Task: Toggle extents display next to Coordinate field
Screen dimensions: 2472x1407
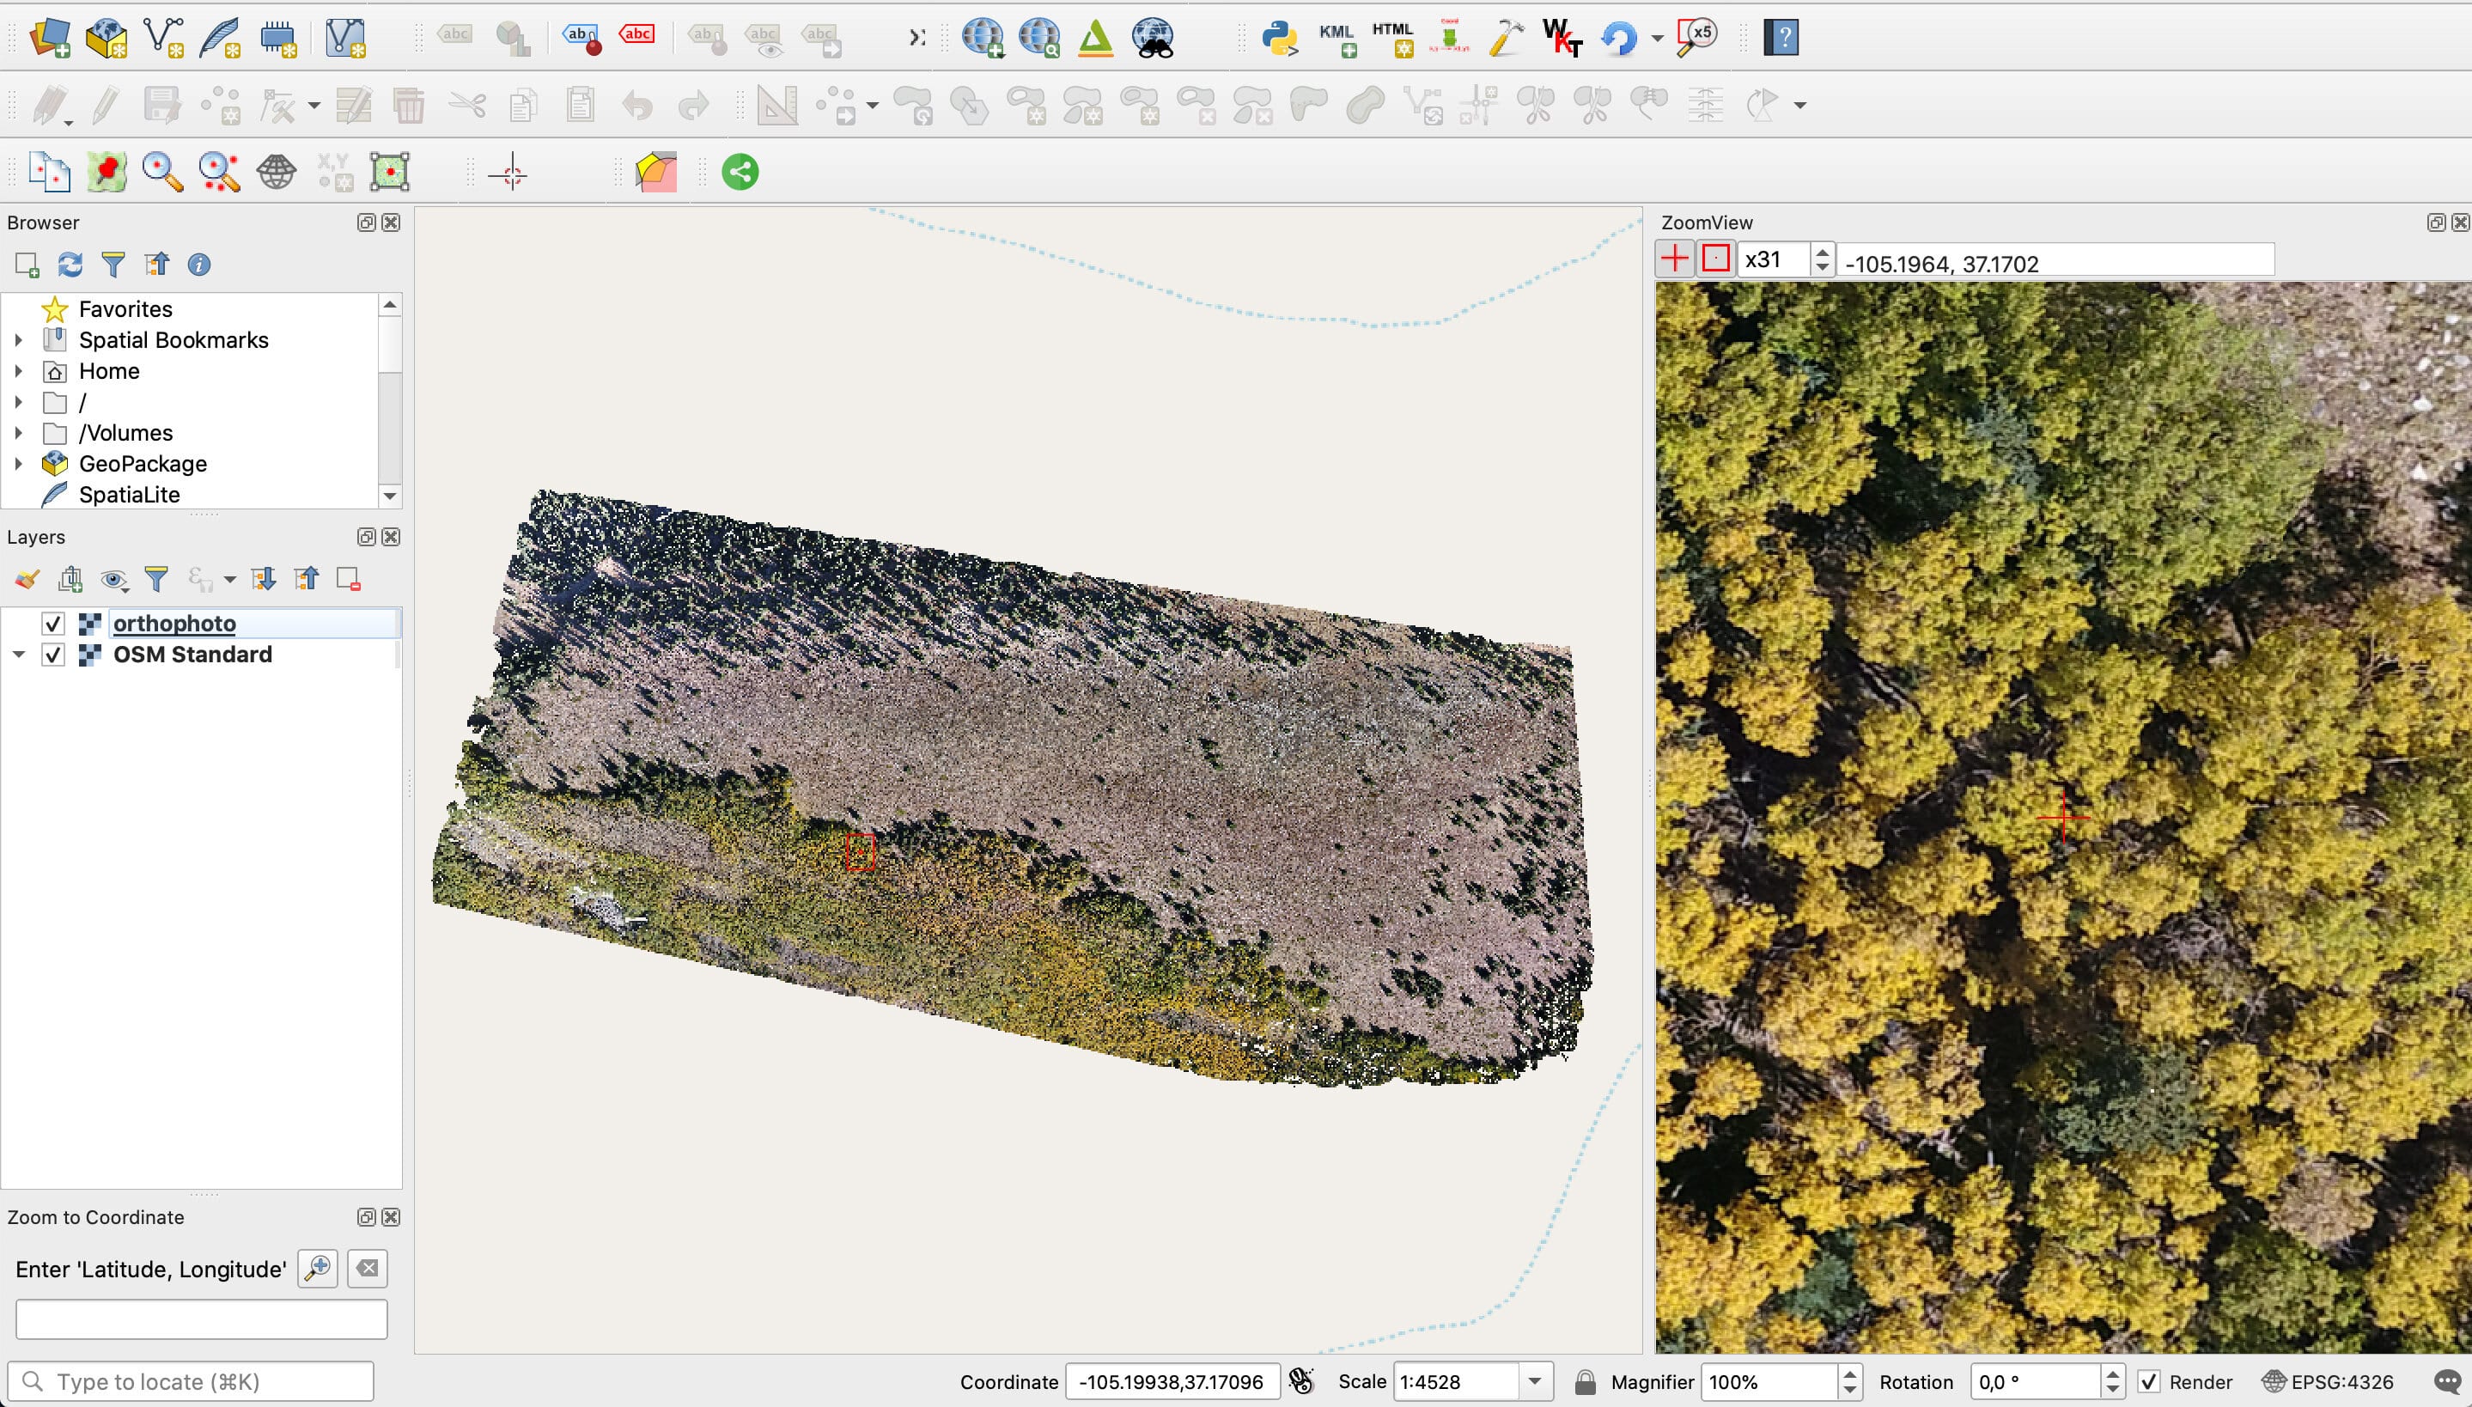Action: pos(1302,1381)
